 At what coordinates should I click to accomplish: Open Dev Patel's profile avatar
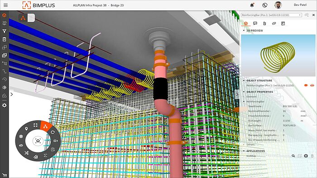coord(278,5)
